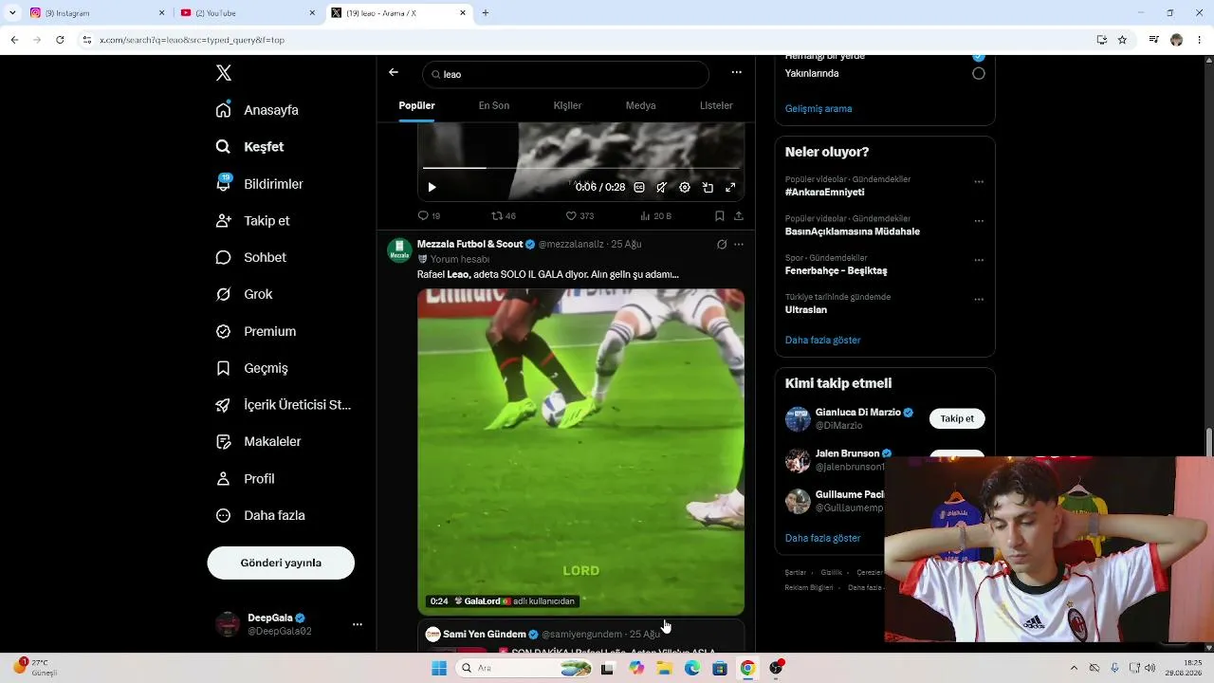1214x683 pixels.
Task: Switch to the Kişiler tab
Action: pyautogui.click(x=568, y=105)
